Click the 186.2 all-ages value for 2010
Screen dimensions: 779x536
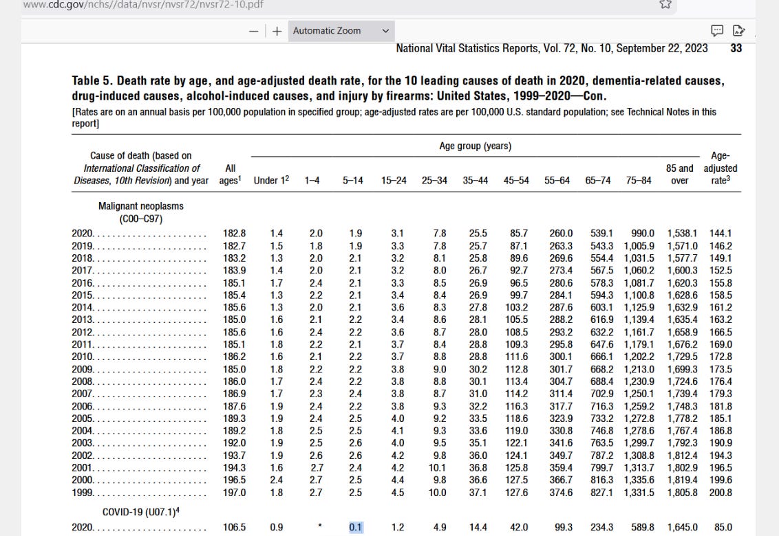click(x=234, y=357)
